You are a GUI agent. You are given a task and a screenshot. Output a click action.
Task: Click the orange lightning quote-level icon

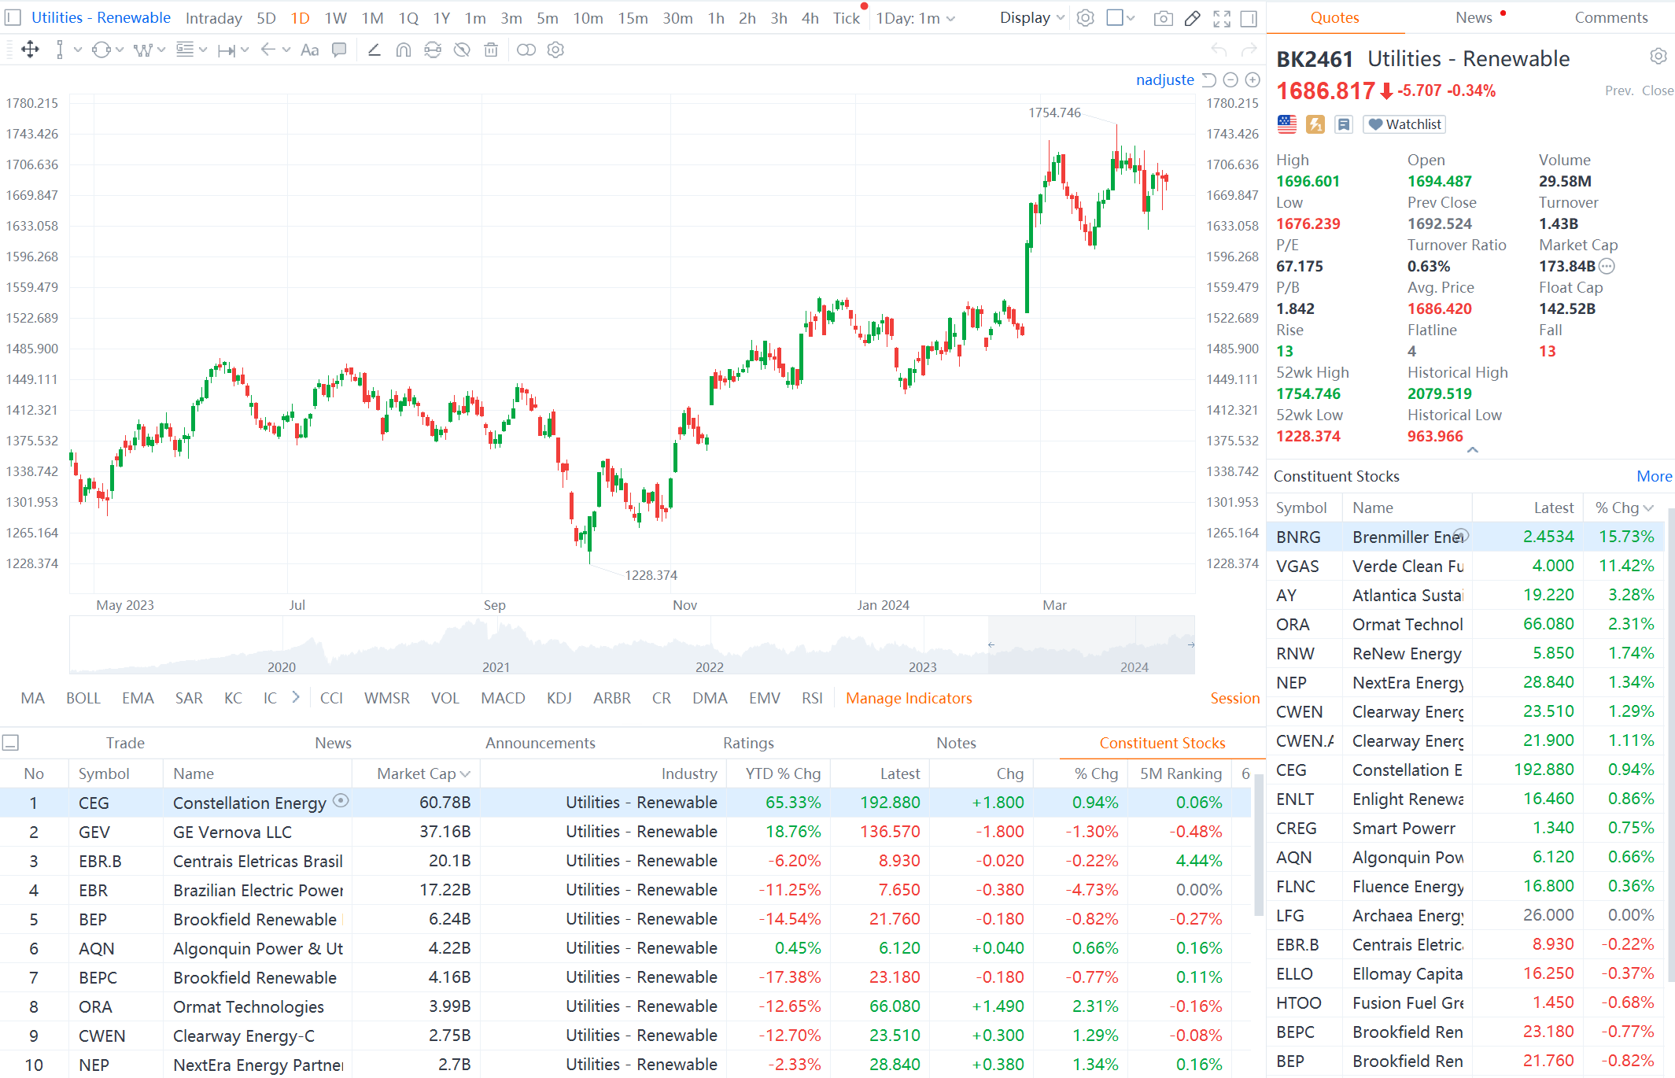(1315, 124)
